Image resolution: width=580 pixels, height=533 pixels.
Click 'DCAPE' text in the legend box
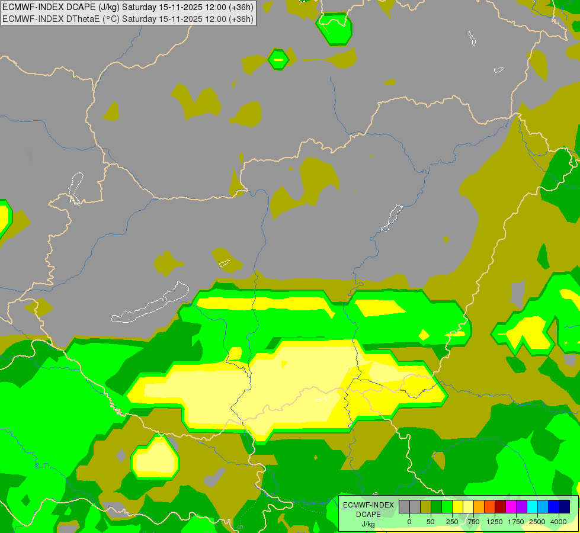point(368,515)
